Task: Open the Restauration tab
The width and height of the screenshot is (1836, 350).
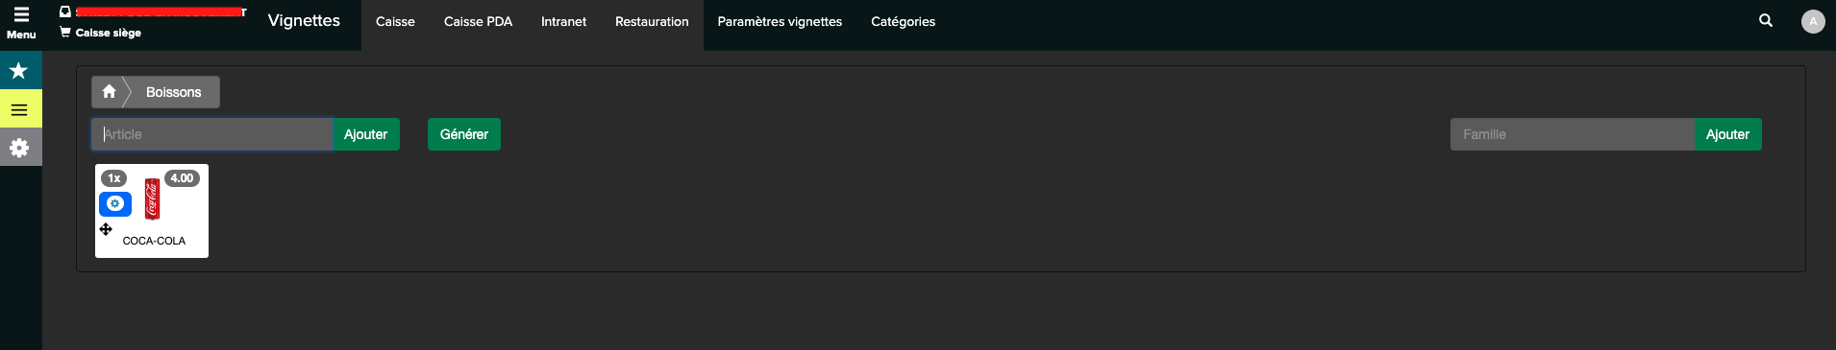Action: coord(652,21)
